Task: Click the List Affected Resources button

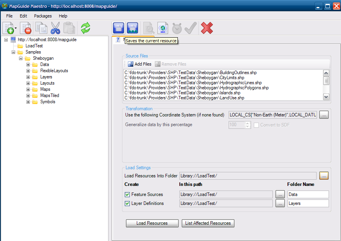Action: point(208,223)
